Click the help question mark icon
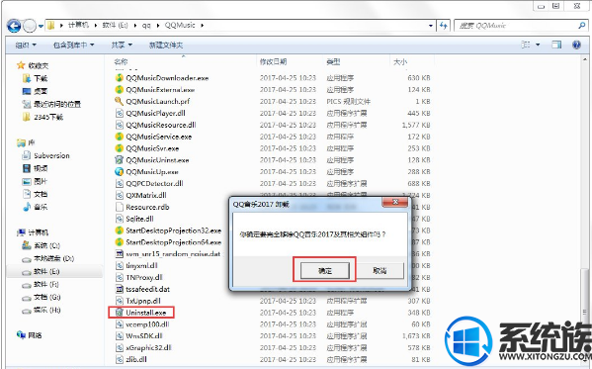Image resolution: width=592 pixels, height=369 pixels. (576, 45)
